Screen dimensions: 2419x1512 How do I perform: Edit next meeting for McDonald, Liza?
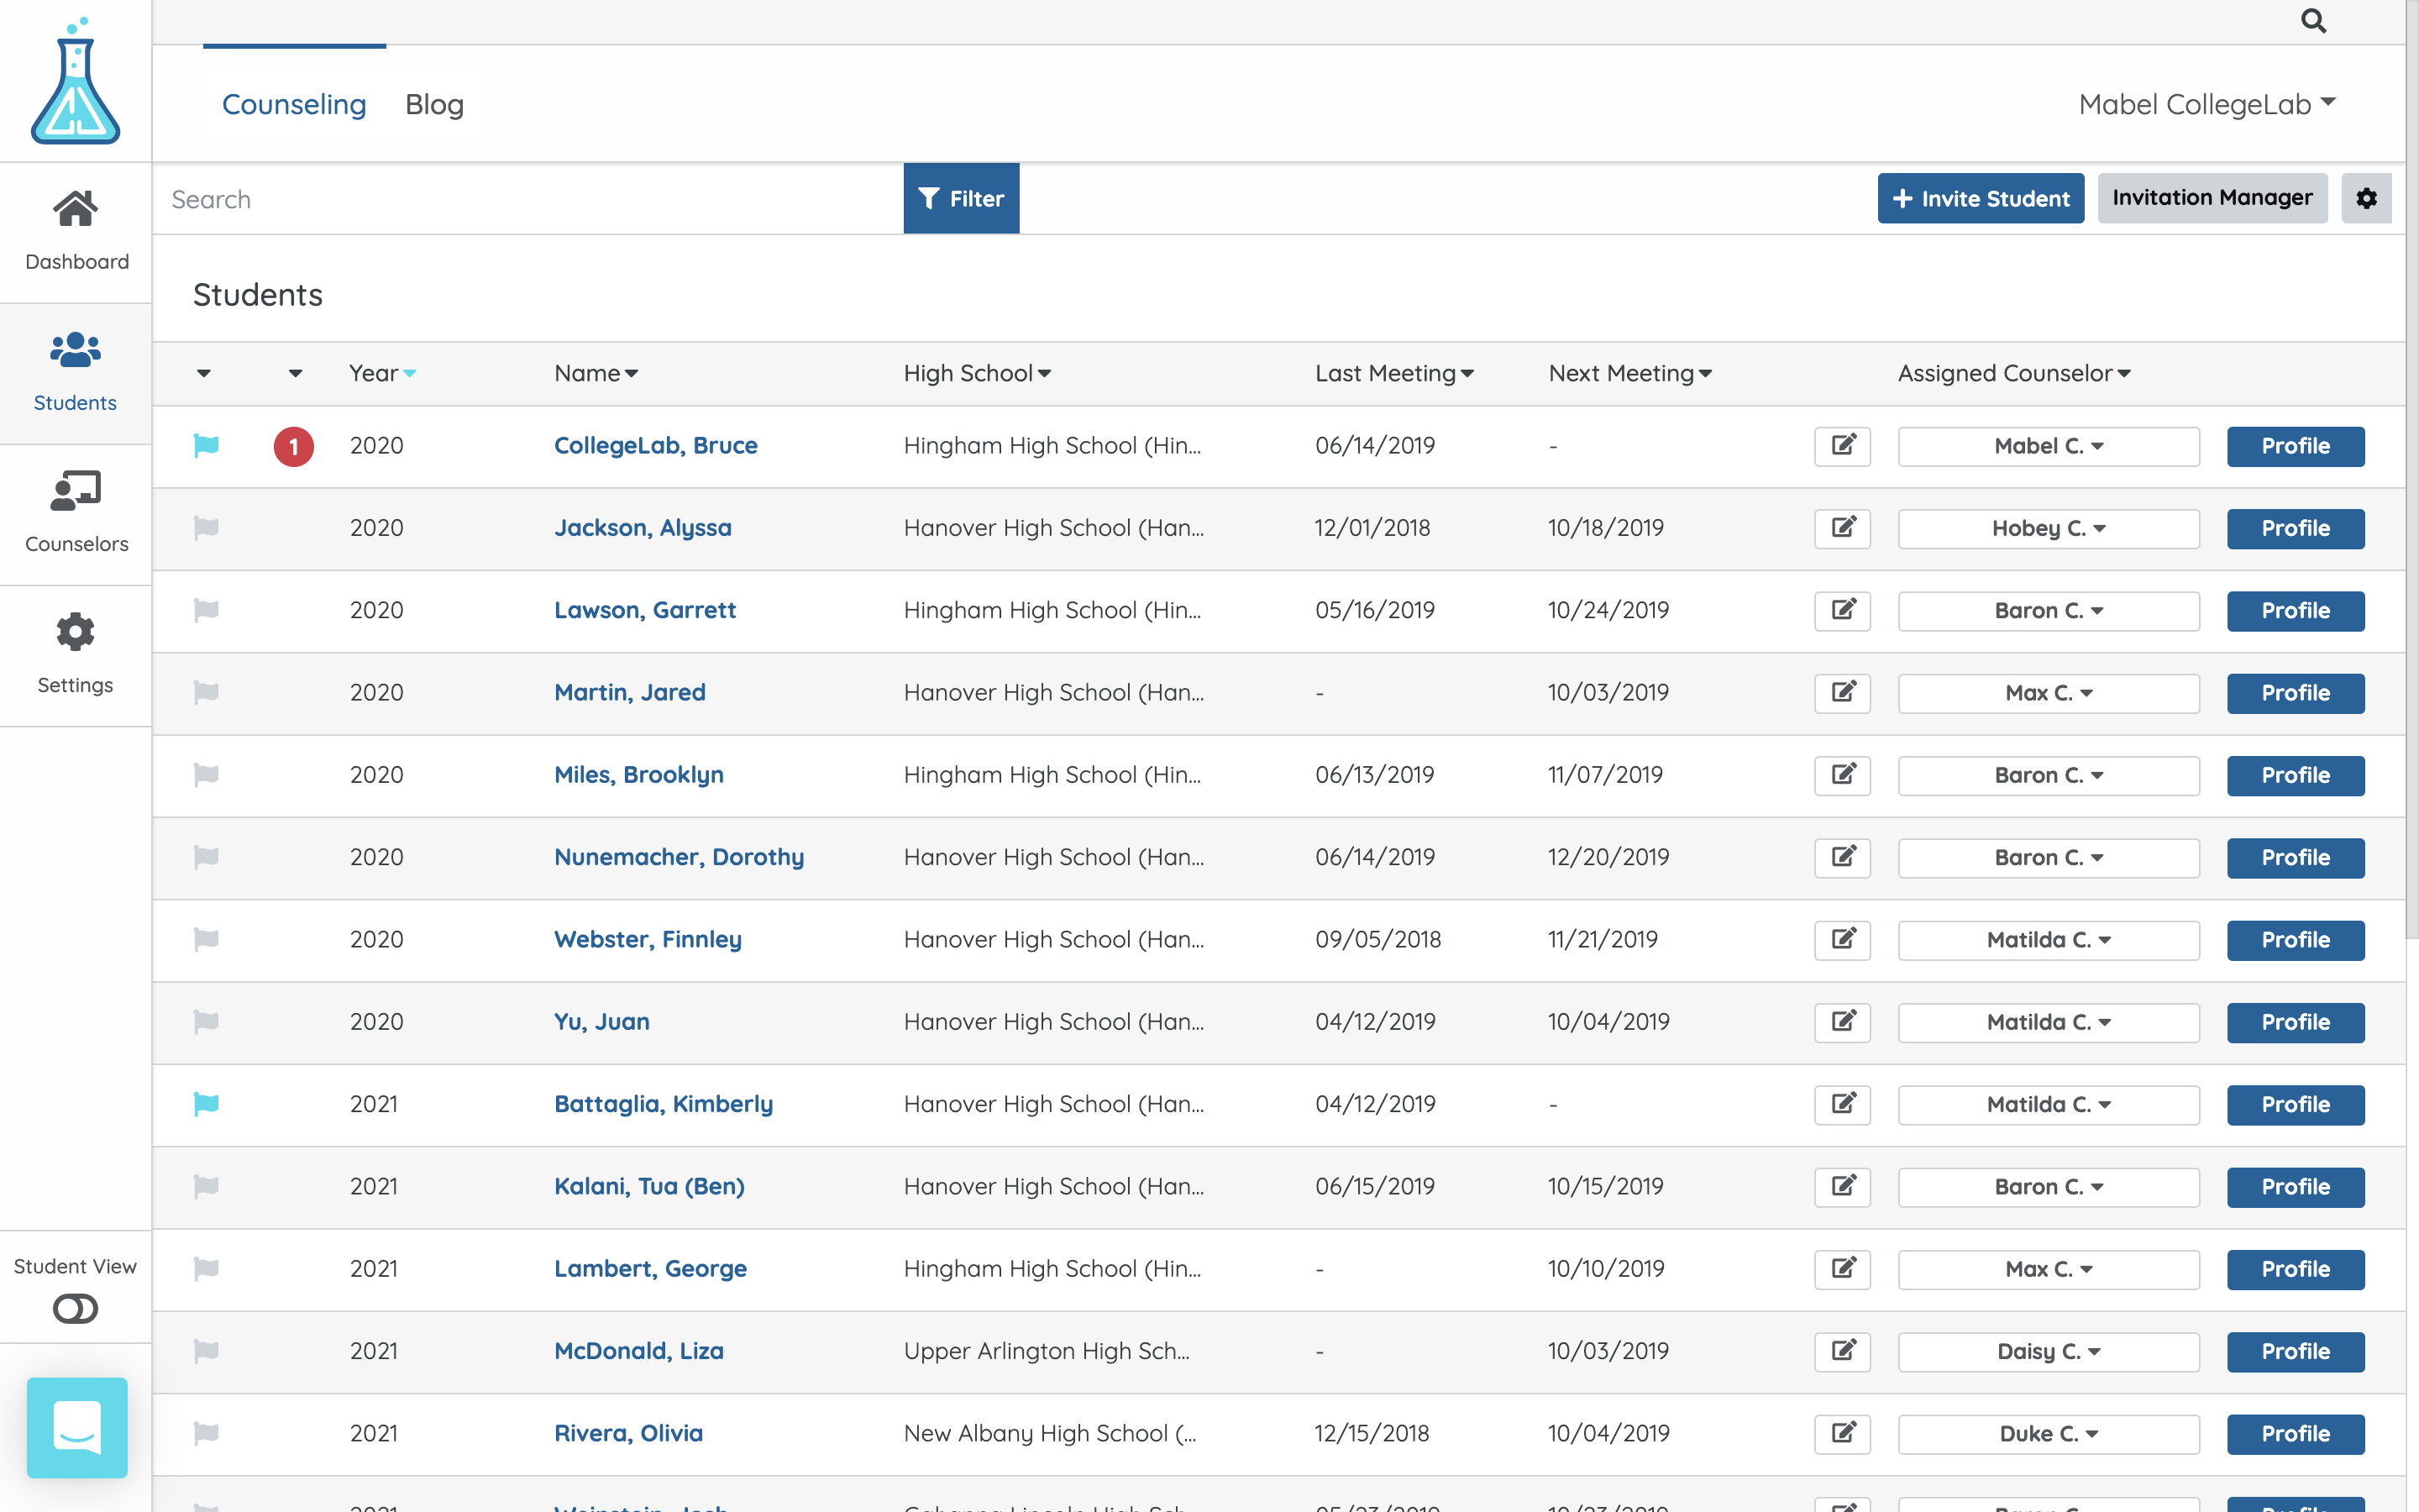tap(1842, 1351)
